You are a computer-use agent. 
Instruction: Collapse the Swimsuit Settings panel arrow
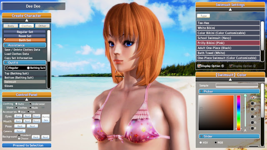click(x=230, y=10)
